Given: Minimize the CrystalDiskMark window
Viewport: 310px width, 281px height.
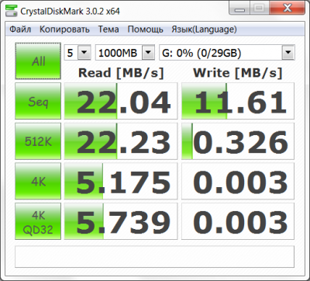Looking at the screenshot, I should pyautogui.click(x=240, y=9).
